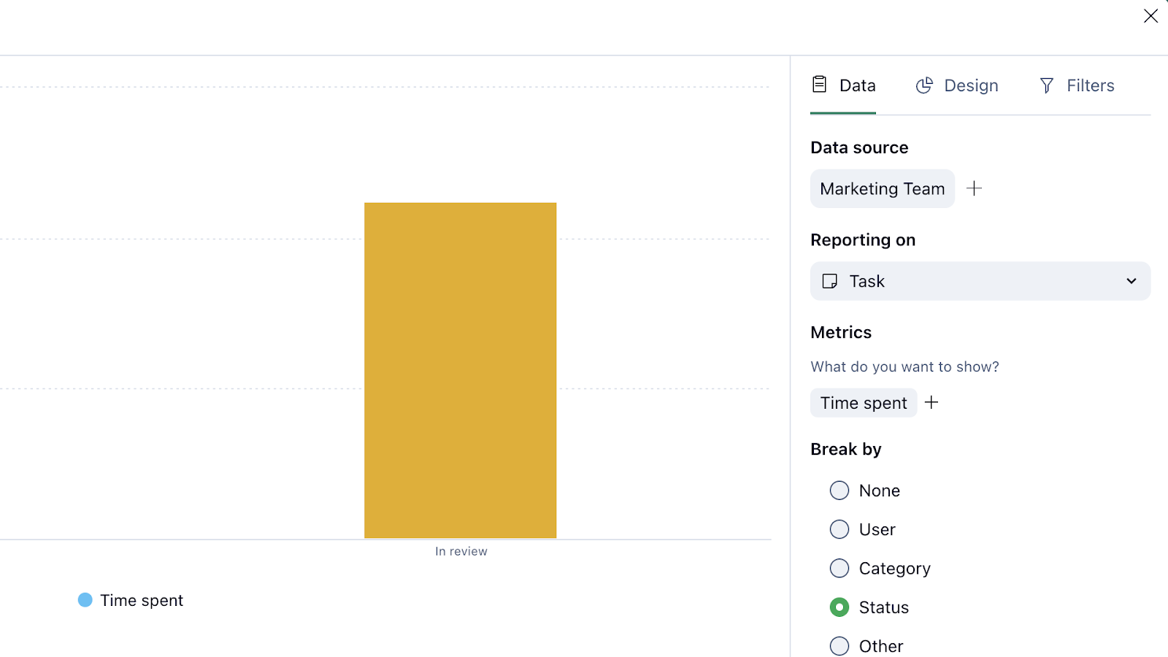
Task: Click the 'What do you want to show?' text
Action: pyautogui.click(x=904, y=366)
